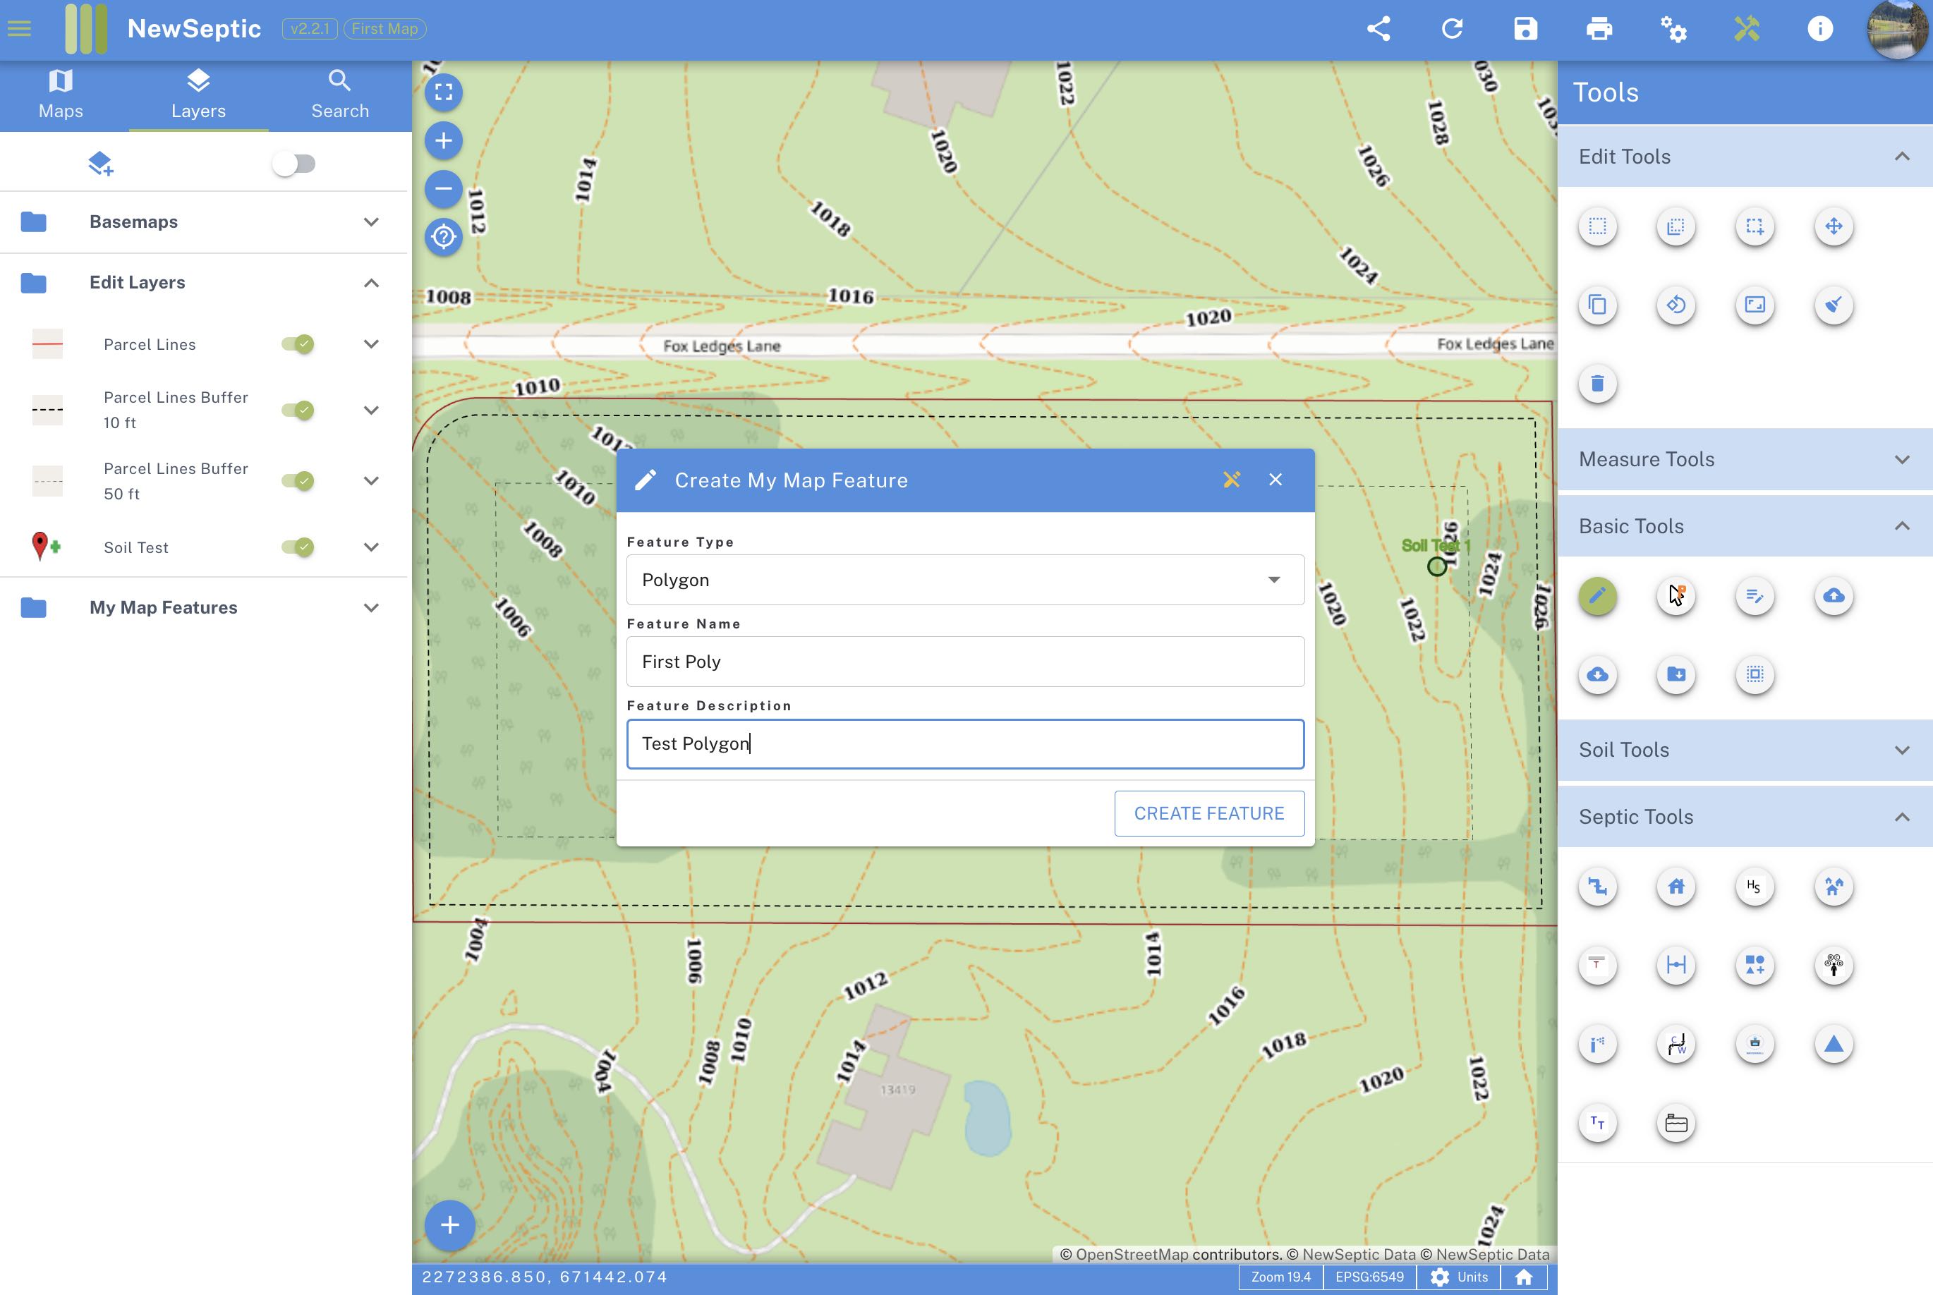Viewport: 1933px width, 1295px height.
Task: Click the Units button in status bar
Action: 1459,1277
